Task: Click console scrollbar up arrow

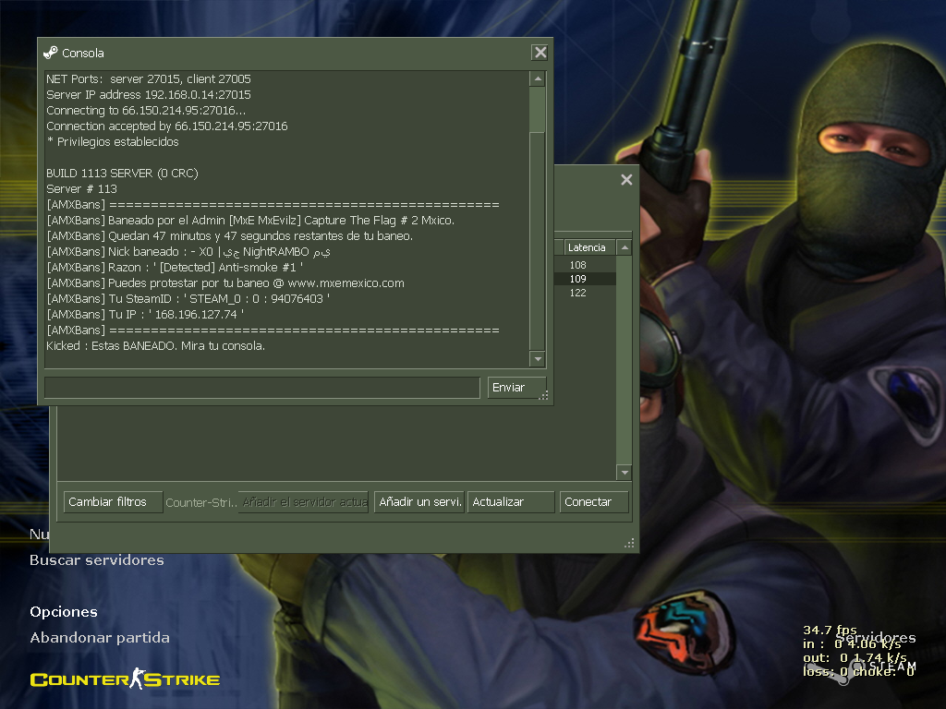Action: click(x=538, y=79)
